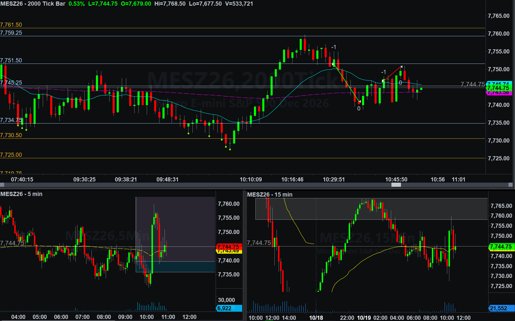
Task: Select the 7,751.50 horizontal level label
Action: coord(11,60)
